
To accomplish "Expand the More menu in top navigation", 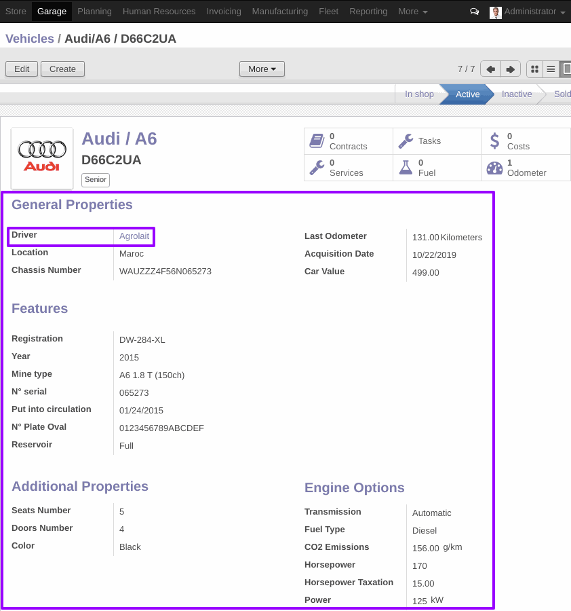I will (x=412, y=12).
